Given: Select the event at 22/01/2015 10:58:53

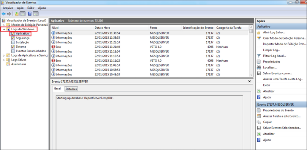Looking at the screenshot, I should pyautogui.click(x=150, y=70).
